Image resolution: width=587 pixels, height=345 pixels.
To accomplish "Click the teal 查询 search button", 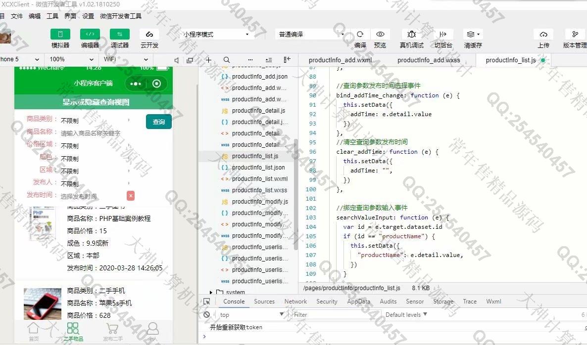I will pos(159,122).
